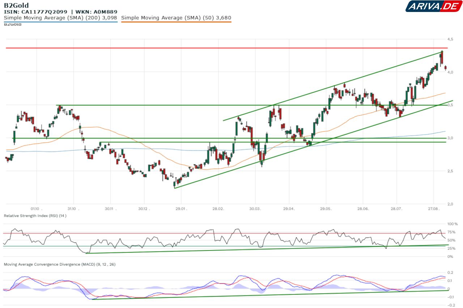Click the bold B2Gold chart title
The height and width of the screenshot is (308, 463).
pyautogui.click(x=16, y=5)
